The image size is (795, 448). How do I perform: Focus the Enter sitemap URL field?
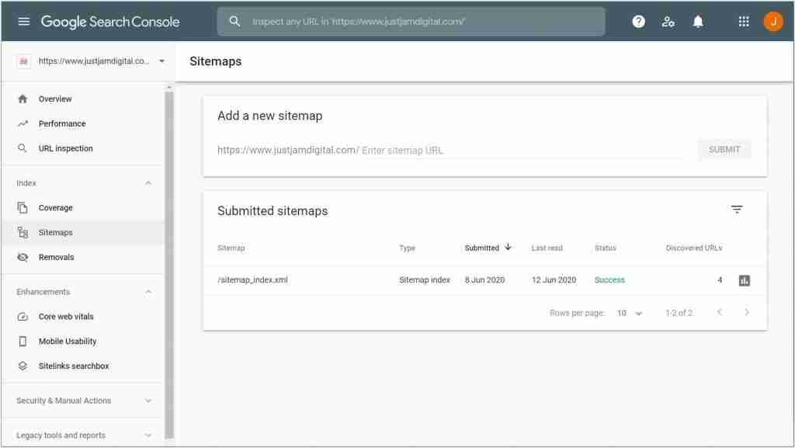point(522,151)
